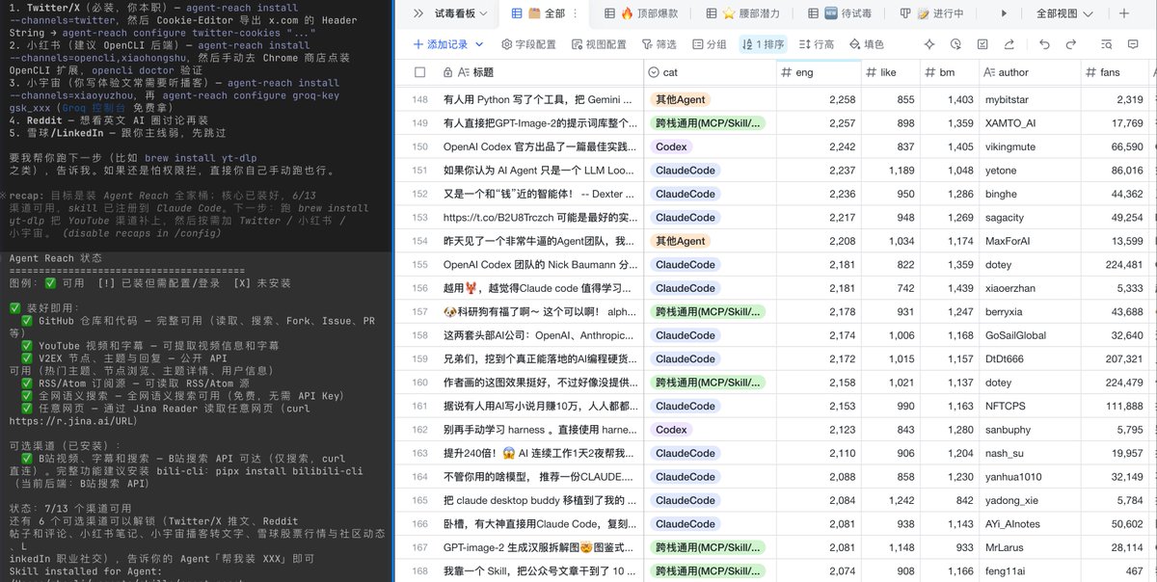The width and height of the screenshot is (1157, 582).
Task: Click the 其他Agent tag in row 154
Action: pos(681,241)
